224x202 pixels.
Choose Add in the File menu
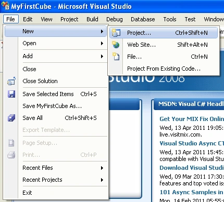tap(56, 56)
